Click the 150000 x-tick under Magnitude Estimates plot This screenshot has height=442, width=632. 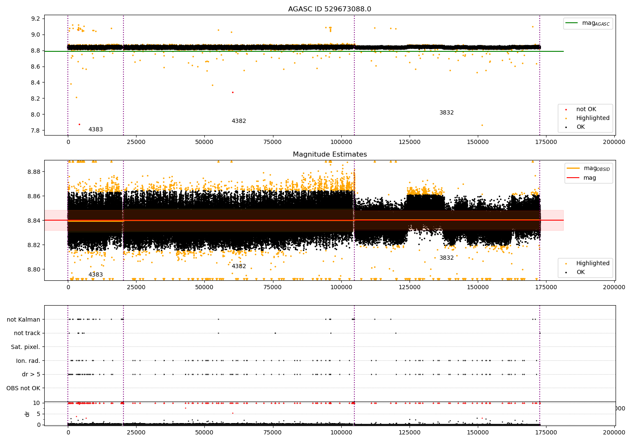point(477,288)
